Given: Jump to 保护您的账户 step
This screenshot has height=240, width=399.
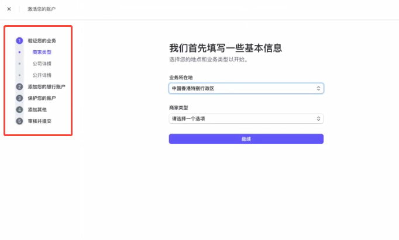Looking at the screenshot, I should tap(42, 98).
